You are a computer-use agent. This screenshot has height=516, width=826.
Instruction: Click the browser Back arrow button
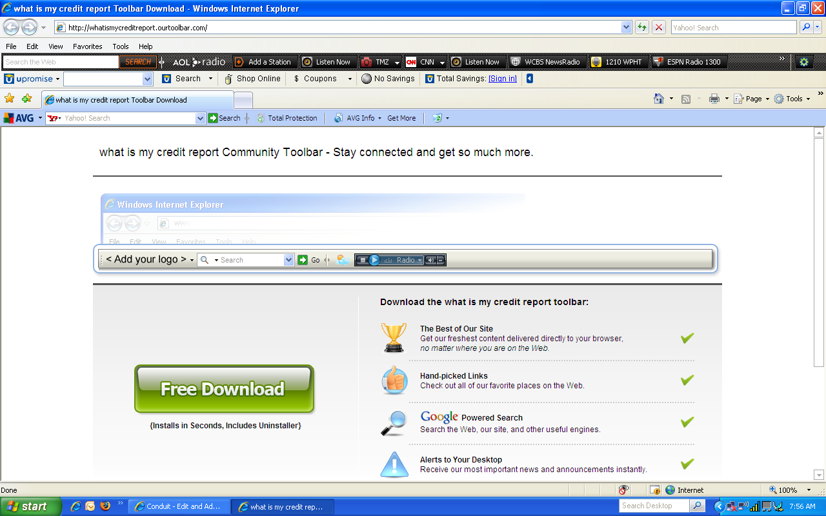click(12, 28)
